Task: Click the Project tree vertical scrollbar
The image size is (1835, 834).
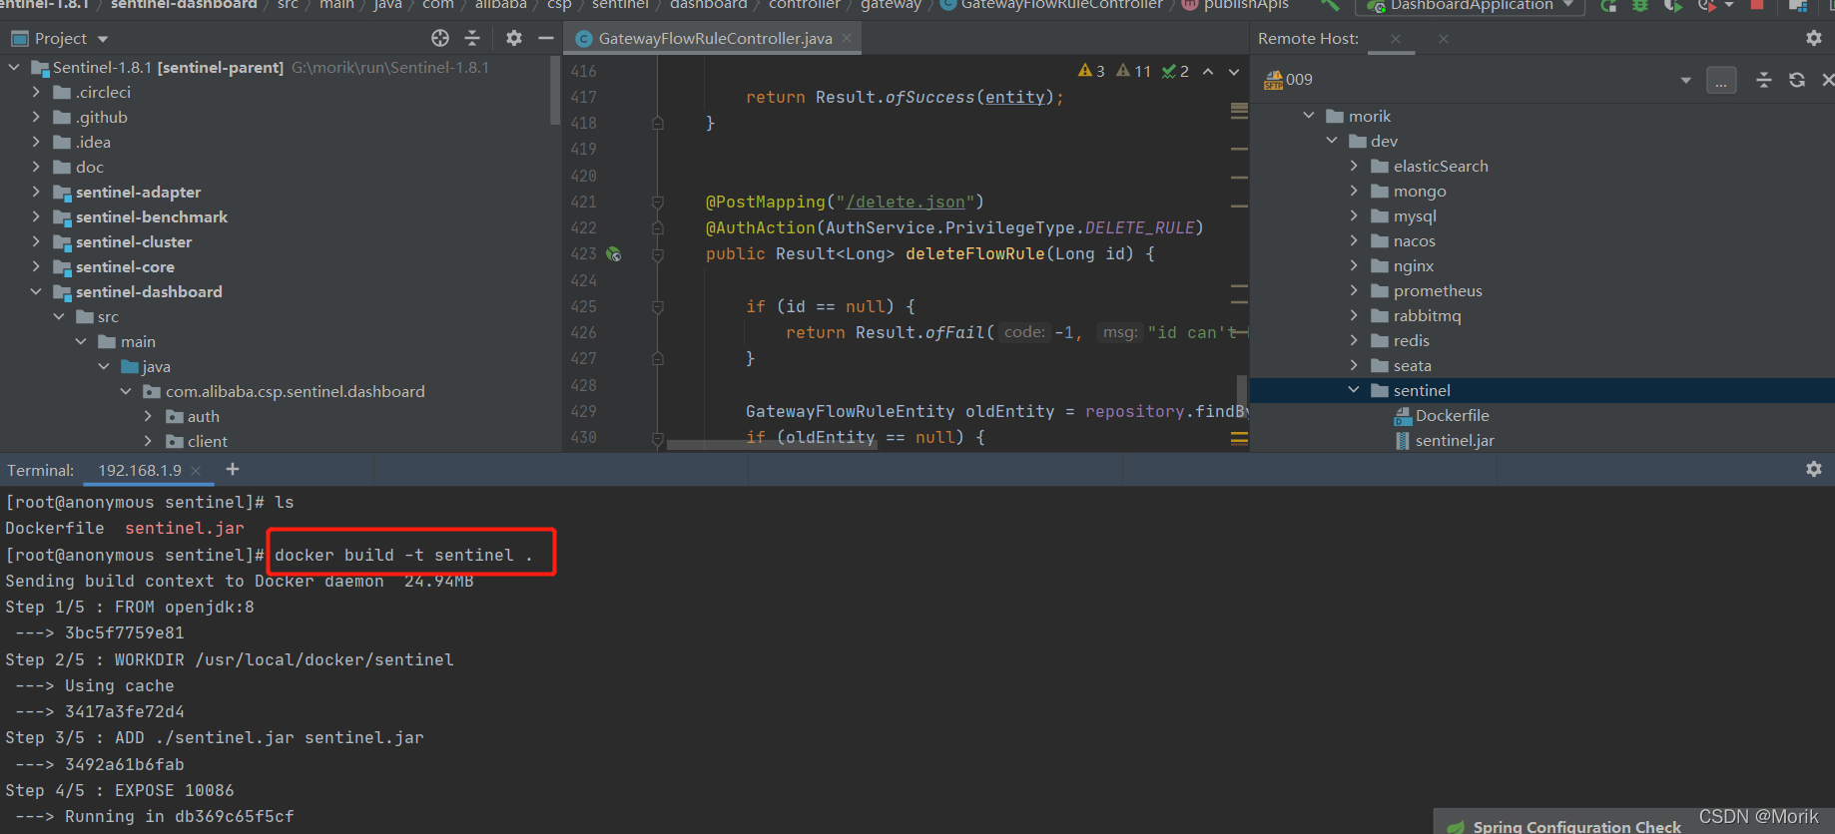Action: pyautogui.click(x=555, y=90)
